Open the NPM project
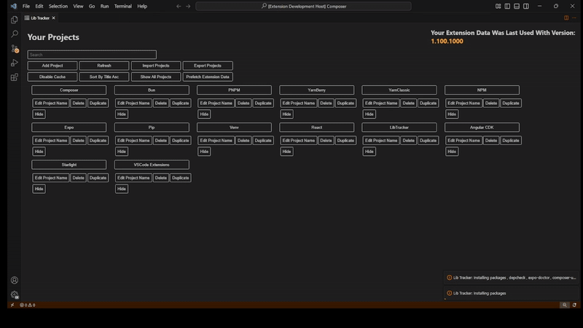The height and width of the screenshot is (328, 583). pos(482,90)
